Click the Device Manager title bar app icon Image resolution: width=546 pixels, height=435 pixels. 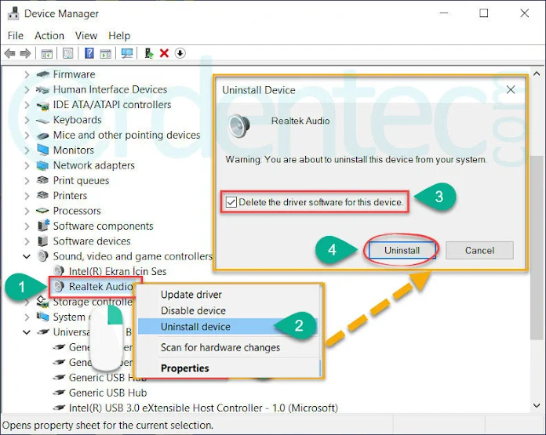13,13
